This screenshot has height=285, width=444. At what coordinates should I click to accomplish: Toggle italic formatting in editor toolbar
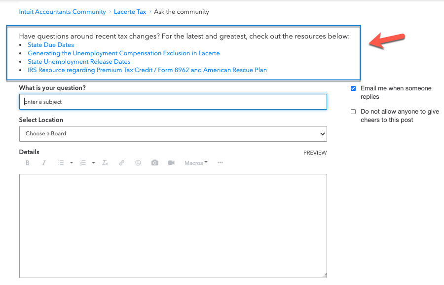[x=44, y=163]
